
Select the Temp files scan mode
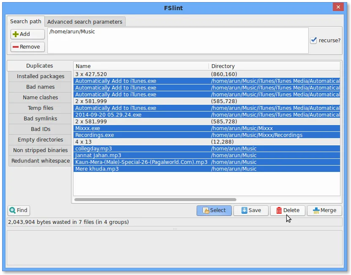pyautogui.click(x=40, y=108)
